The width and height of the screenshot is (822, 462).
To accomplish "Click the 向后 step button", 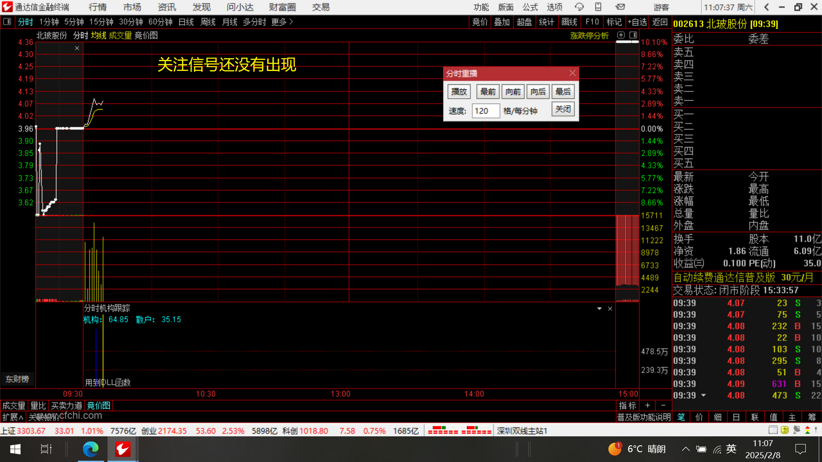I will click(x=538, y=92).
